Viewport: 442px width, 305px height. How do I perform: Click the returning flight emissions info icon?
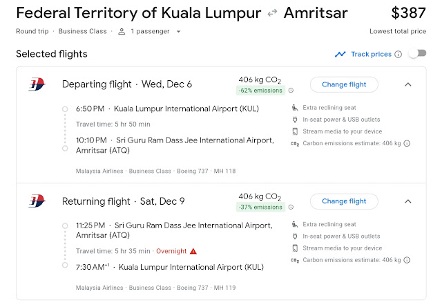pos(291,207)
